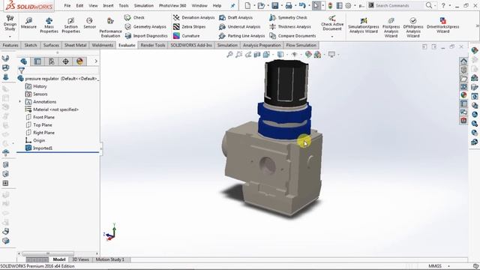Open the DimXpertManager tab
Viewport: 480px width, 270px height.
65,61
